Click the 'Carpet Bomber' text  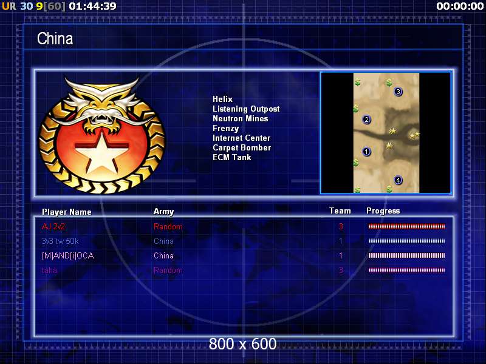tap(242, 147)
